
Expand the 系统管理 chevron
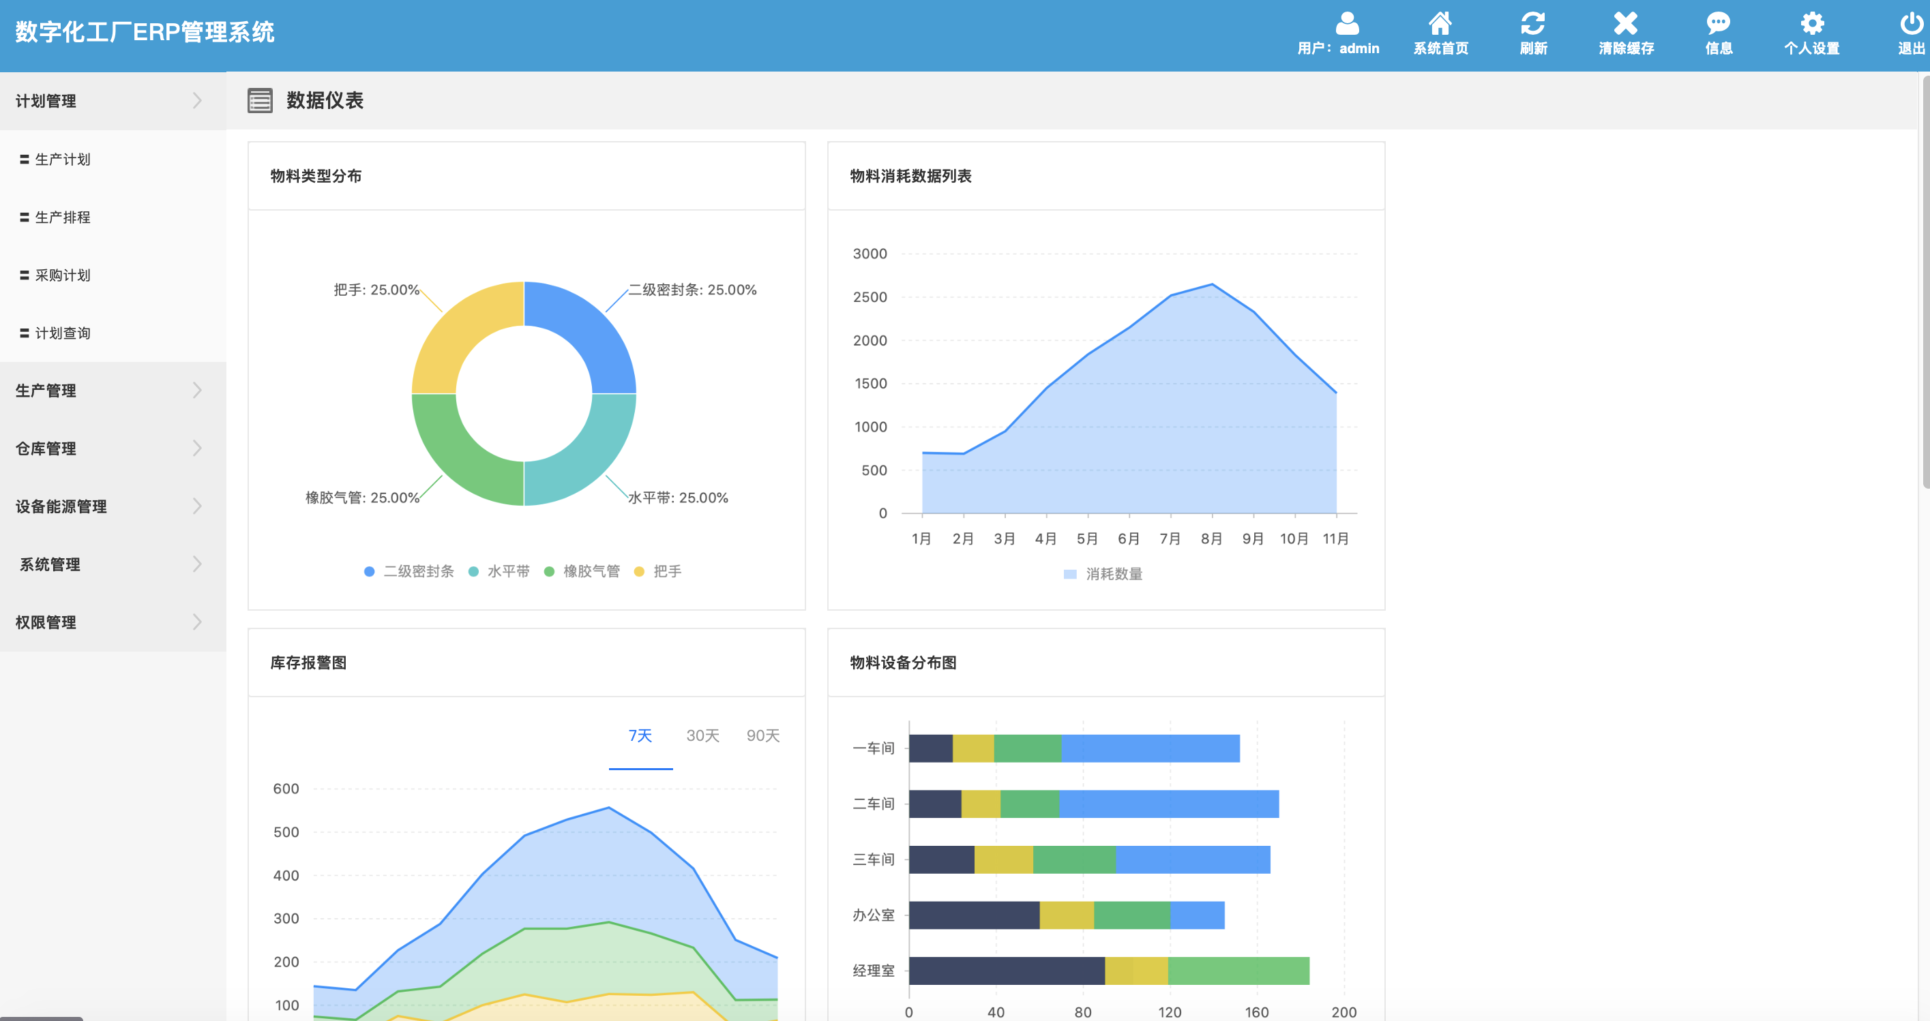(x=197, y=564)
